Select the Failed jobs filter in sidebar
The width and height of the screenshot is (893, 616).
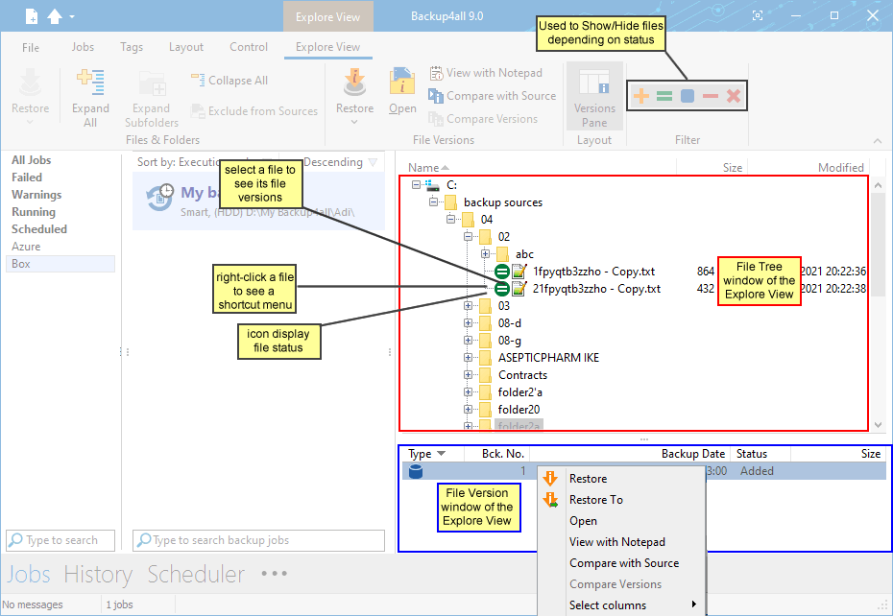(27, 178)
